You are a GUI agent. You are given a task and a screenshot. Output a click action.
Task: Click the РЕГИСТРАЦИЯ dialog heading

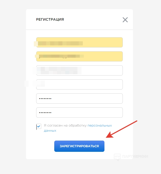pos(50,19)
